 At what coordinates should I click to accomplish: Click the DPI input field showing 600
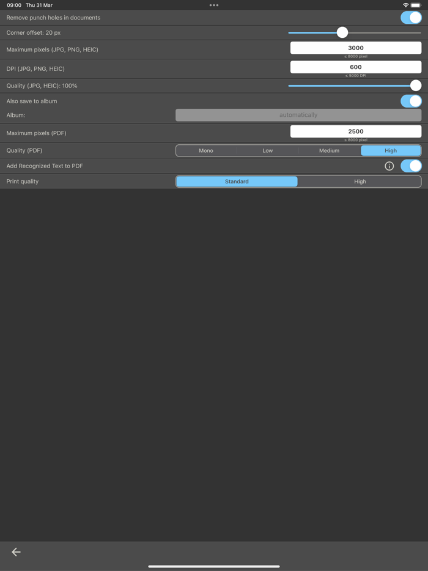356,67
